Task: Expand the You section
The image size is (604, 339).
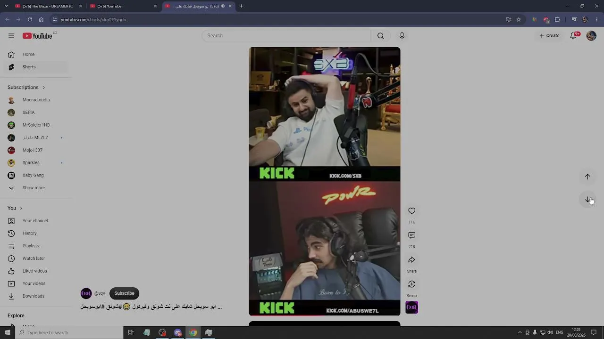Action: pos(15,208)
